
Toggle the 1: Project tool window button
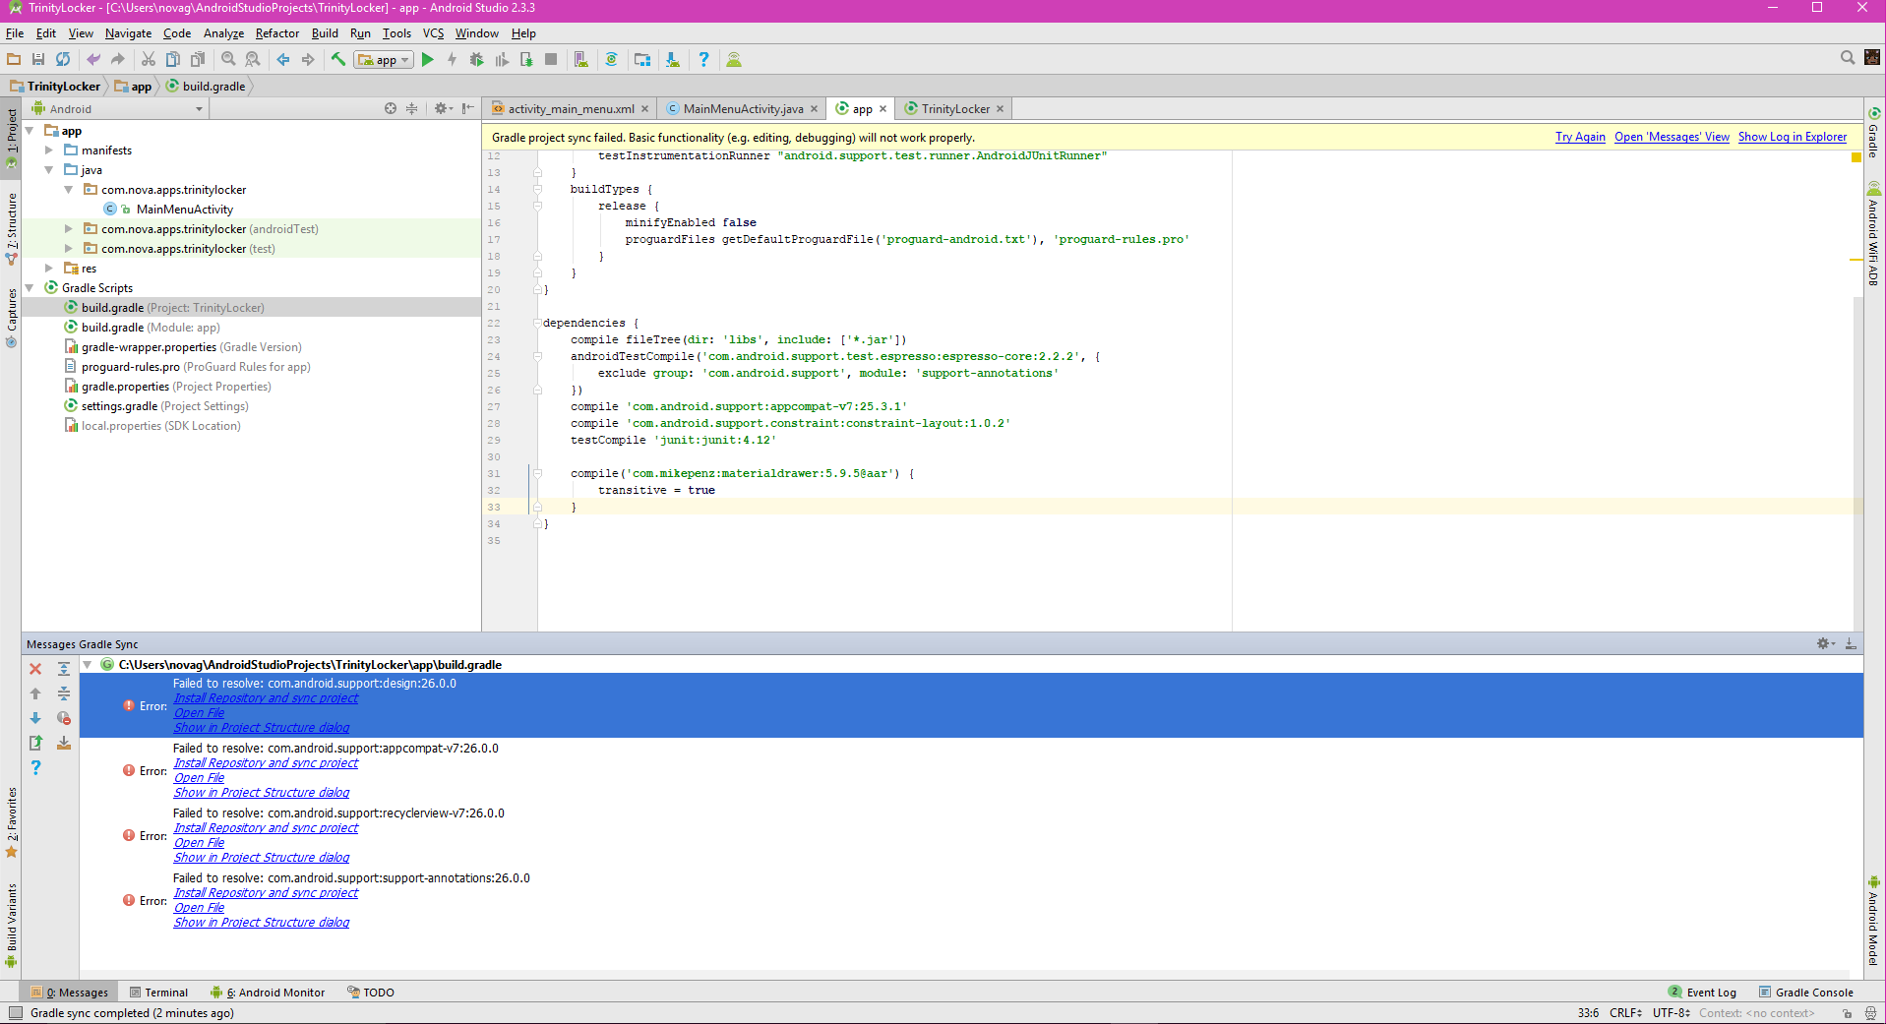(12, 136)
